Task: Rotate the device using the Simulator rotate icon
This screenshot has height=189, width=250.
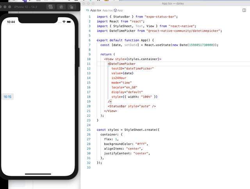Action: tap(71, 7)
